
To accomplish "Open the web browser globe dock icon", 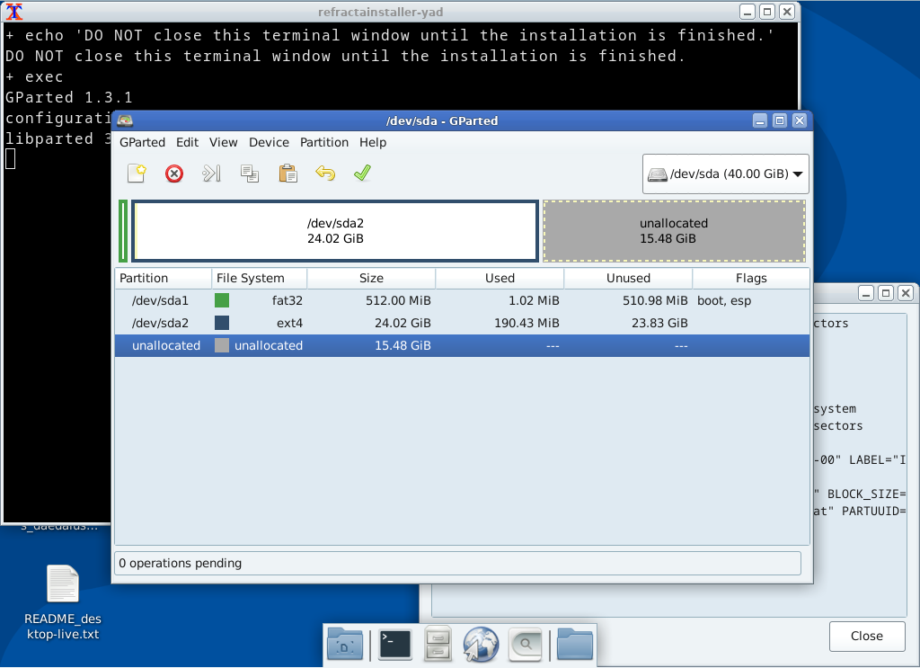I will click(481, 644).
